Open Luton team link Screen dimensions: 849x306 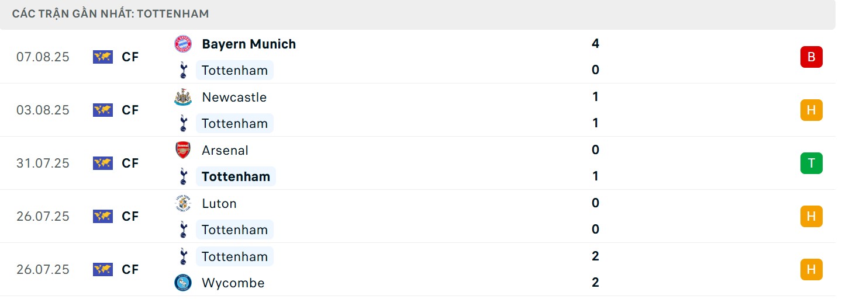coord(219,204)
